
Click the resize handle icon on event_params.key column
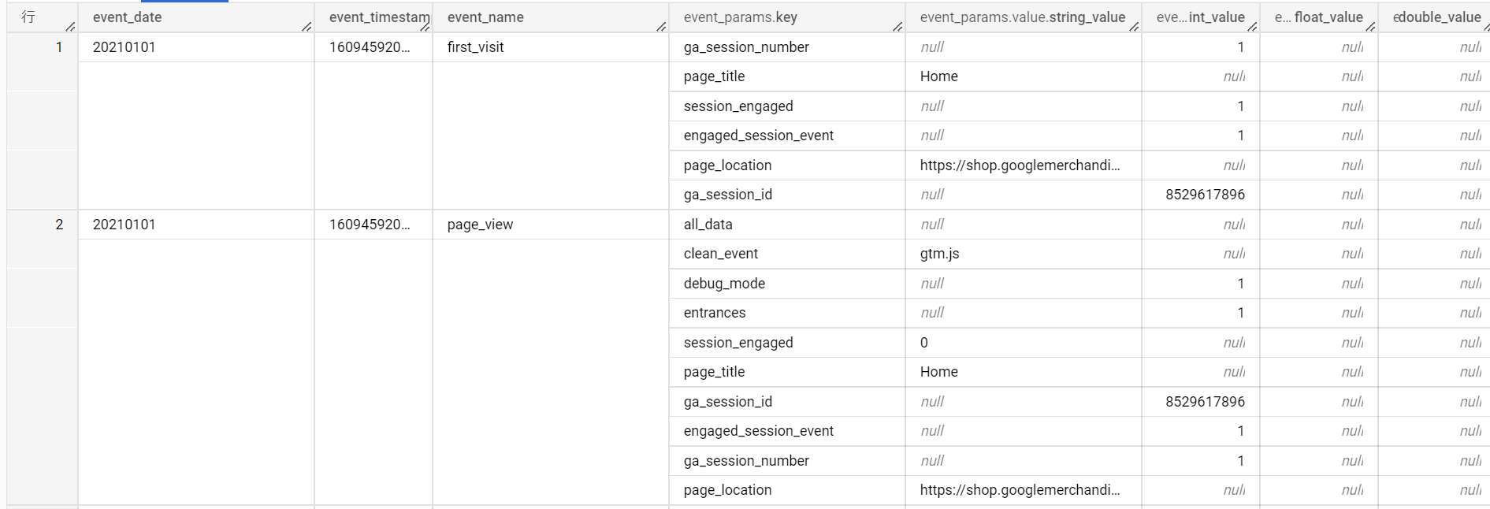click(897, 28)
